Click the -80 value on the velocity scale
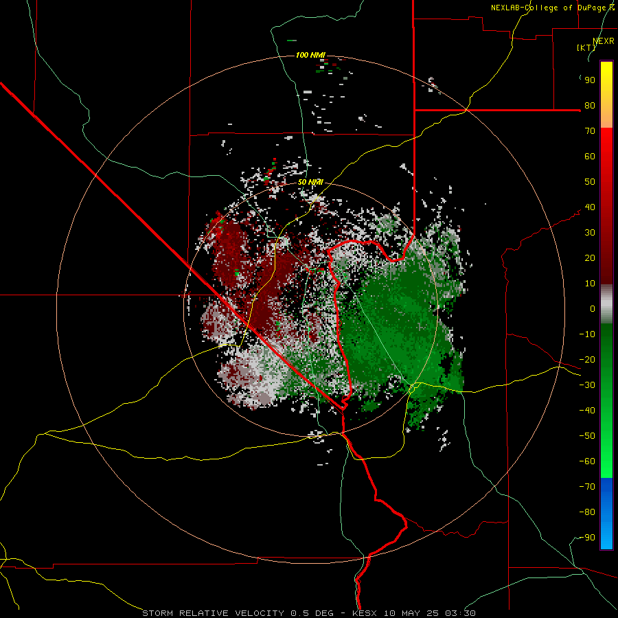The image size is (618, 618). (x=587, y=512)
